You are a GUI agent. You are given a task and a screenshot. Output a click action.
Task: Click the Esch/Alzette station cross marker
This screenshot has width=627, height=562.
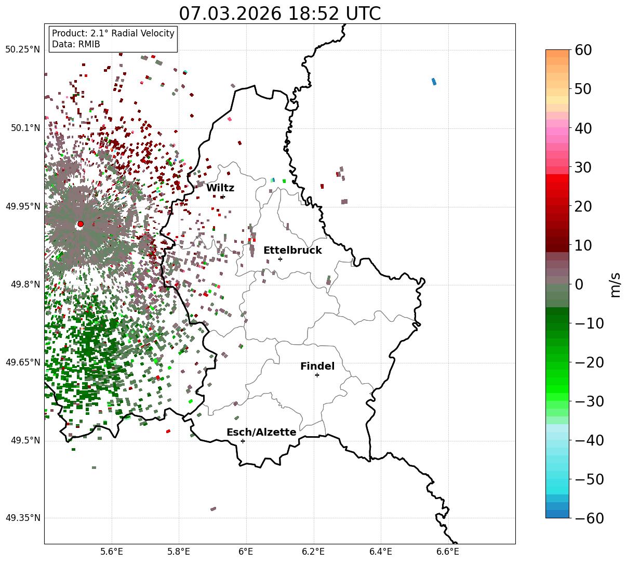(x=243, y=441)
